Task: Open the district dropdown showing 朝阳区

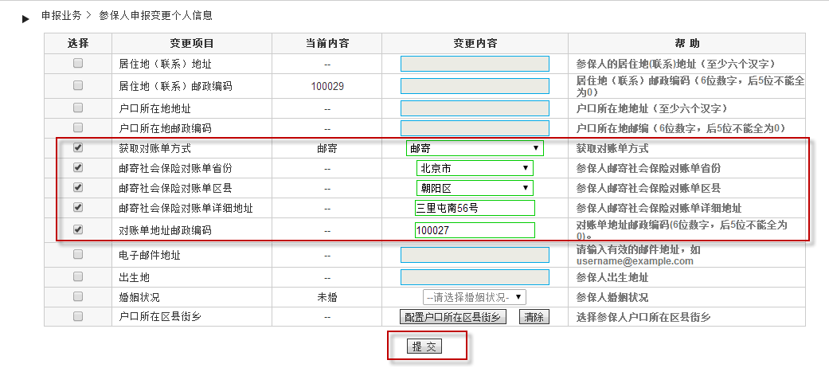Action: click(475, 188)
